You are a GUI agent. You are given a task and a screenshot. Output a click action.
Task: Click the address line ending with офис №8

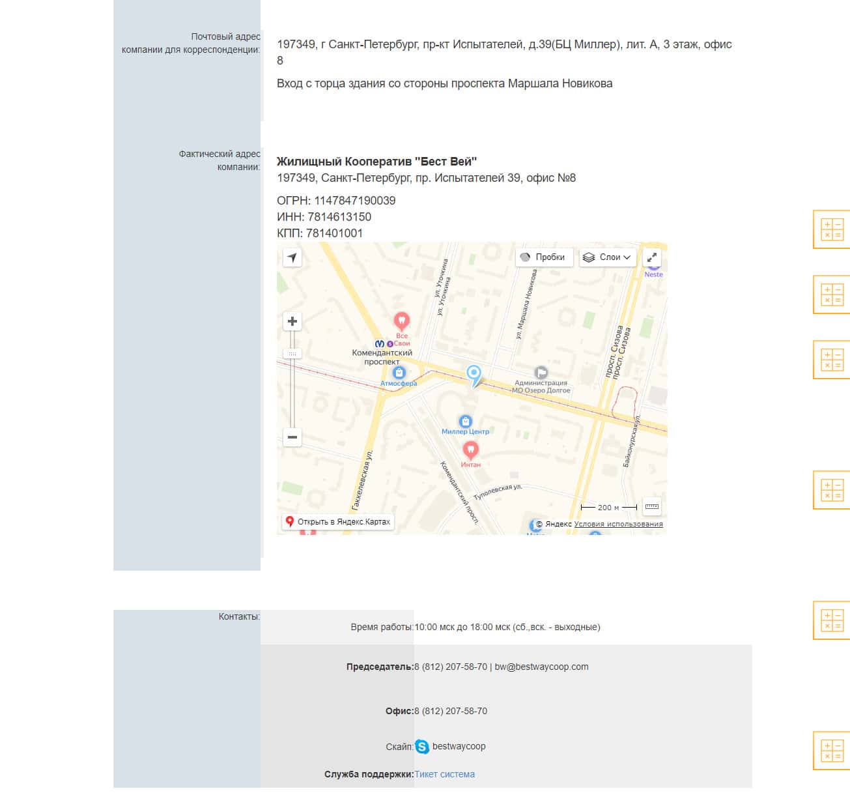[x=426, y=178]
